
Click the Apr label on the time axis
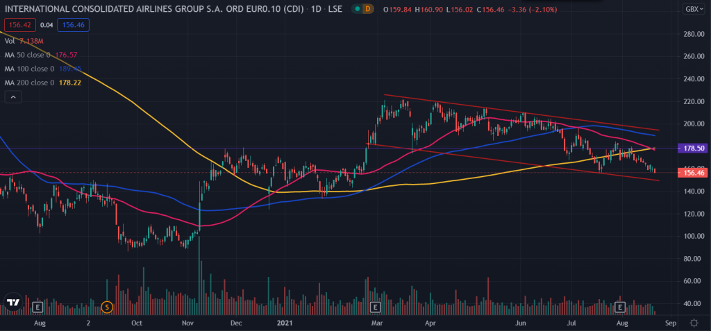(430, 323)
